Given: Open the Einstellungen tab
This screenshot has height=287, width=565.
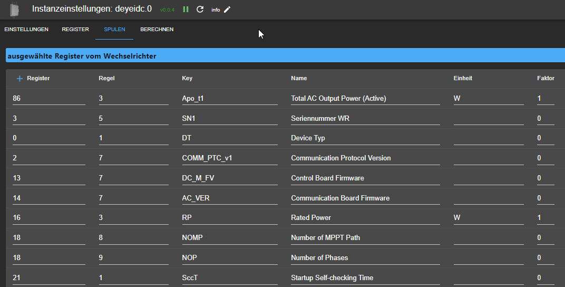Looking at the screenshot, I should [26, 30].
